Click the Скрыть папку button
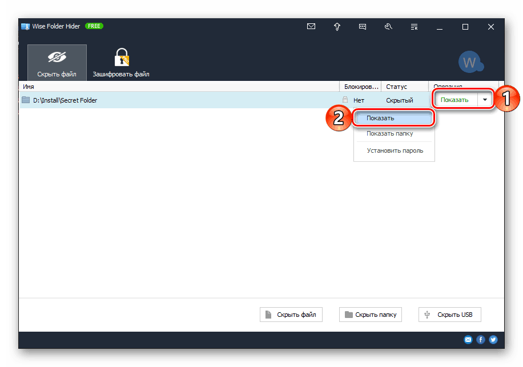Viewport: 523px width, 367px height. (370, 314)
